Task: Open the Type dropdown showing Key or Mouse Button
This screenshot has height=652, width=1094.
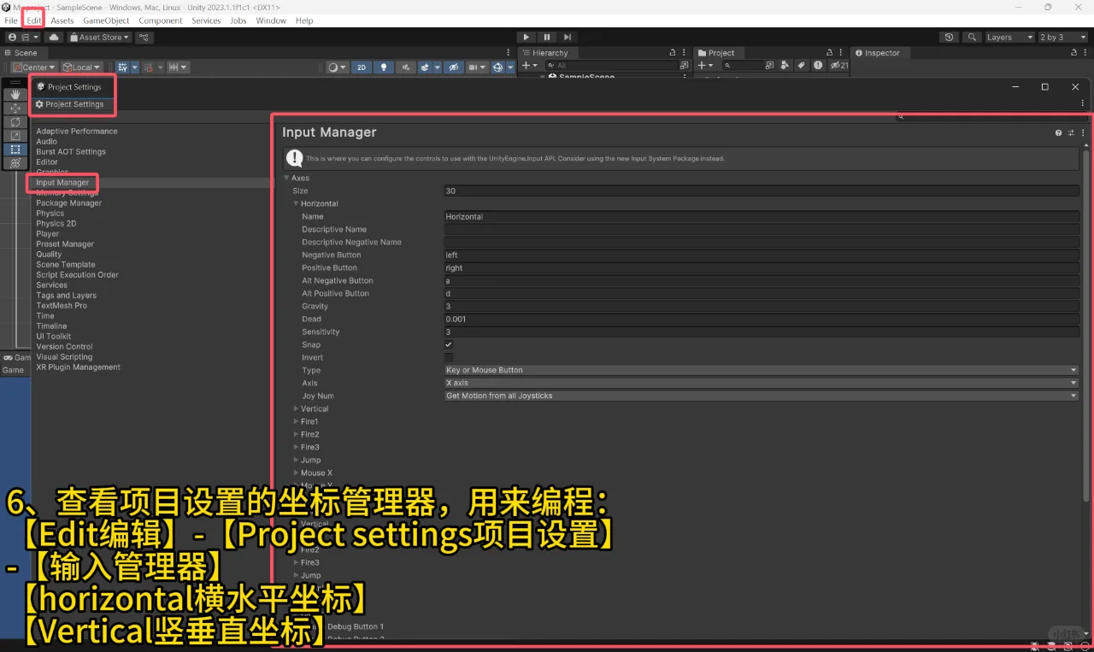Action: click(x=761, y=370)
